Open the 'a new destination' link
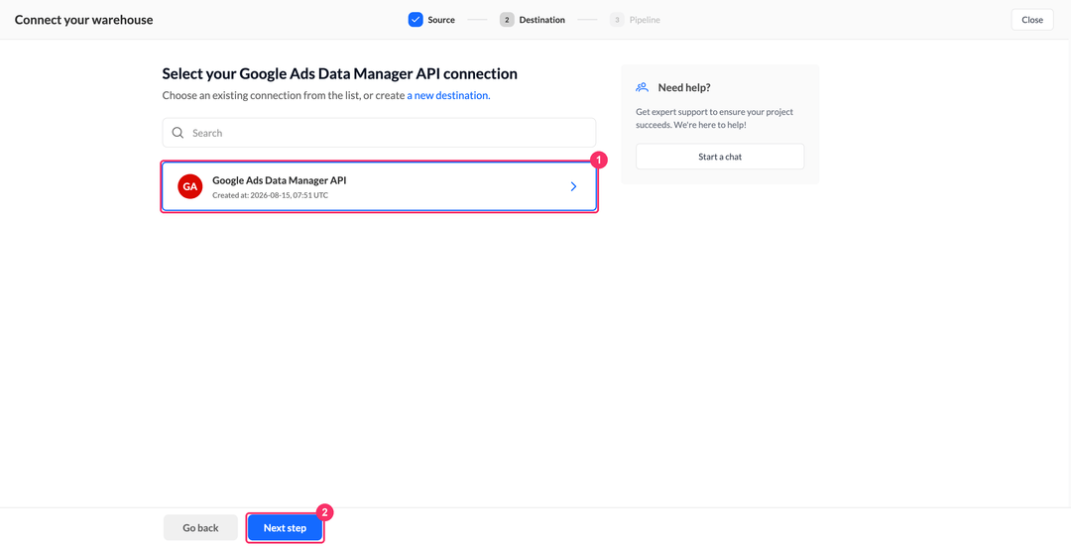The height and width of the screenshot is (547, 1071). (449, 95)
